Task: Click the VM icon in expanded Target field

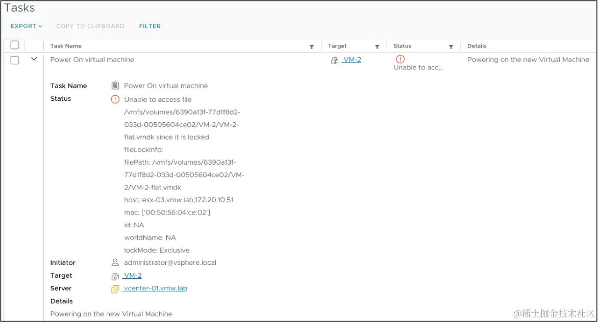Action: [x=115, y=276]
